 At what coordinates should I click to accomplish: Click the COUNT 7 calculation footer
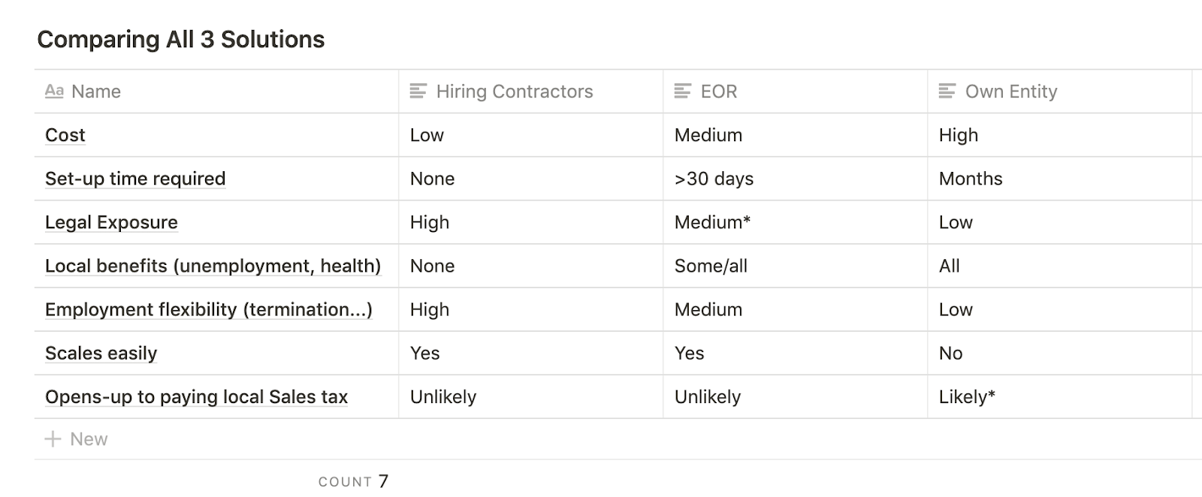pos(353,481)
